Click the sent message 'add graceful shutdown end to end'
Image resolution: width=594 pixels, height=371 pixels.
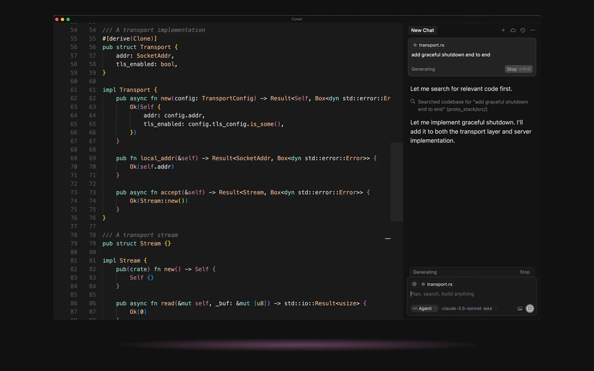click(x=451, y=55)
